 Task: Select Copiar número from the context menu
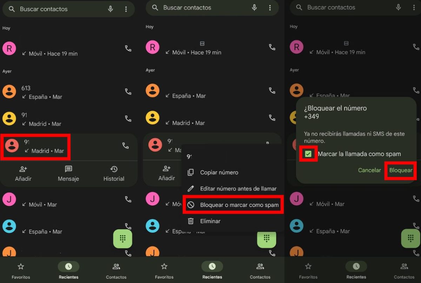219,172
